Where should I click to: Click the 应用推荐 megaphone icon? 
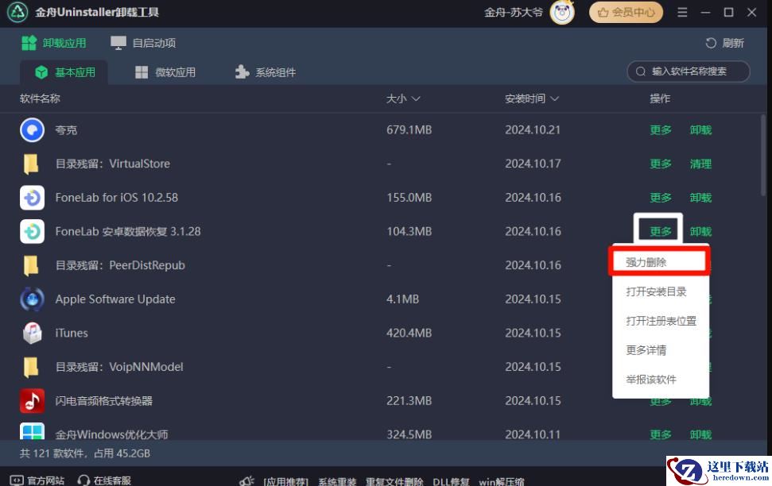247,480
